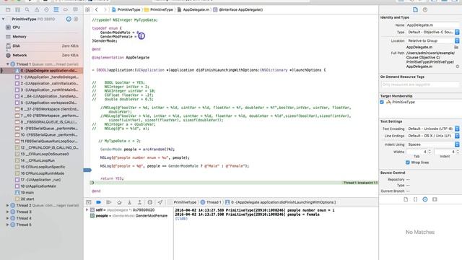The width and height of the screenshot is (462, 260).
Task: Select the Debug navigator icon
Action: tap(56, 9)
